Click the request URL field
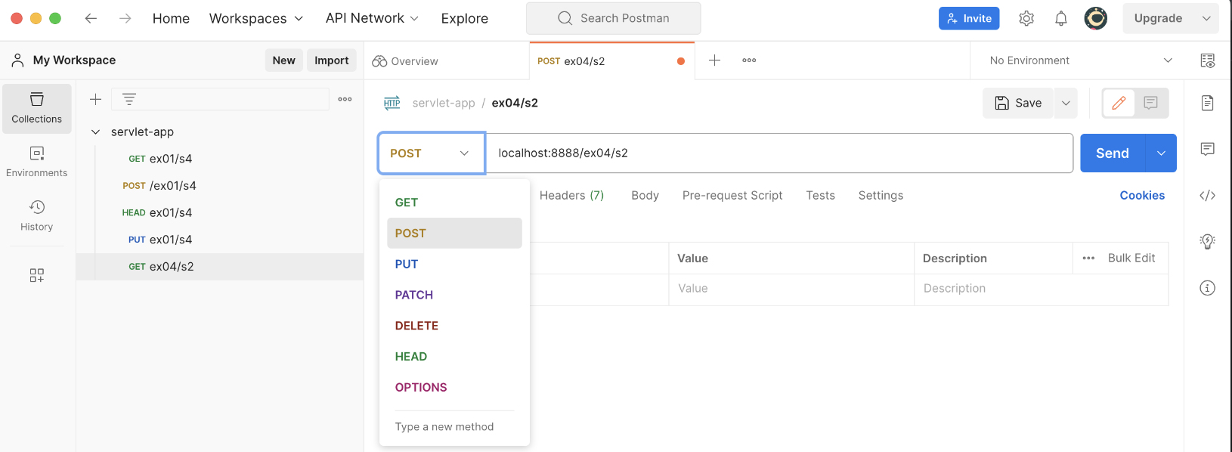Image resolution: width=1232 pixels, height=452 pixels. (x=779, y=153)
